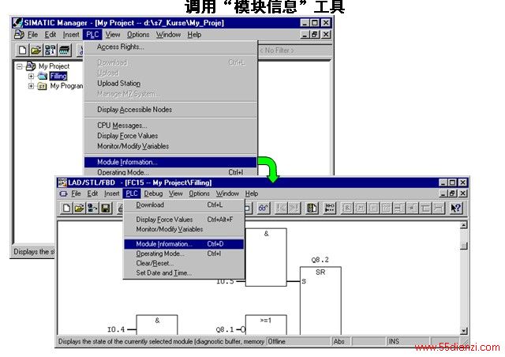
Task: Open Options menu in LAD/STL/FBD
Action: point(199,194)
